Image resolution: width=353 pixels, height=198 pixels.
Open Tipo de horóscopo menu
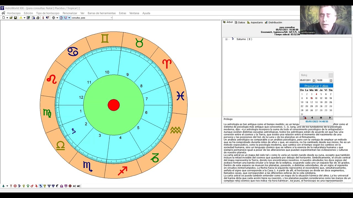click(x=48, y=13)
